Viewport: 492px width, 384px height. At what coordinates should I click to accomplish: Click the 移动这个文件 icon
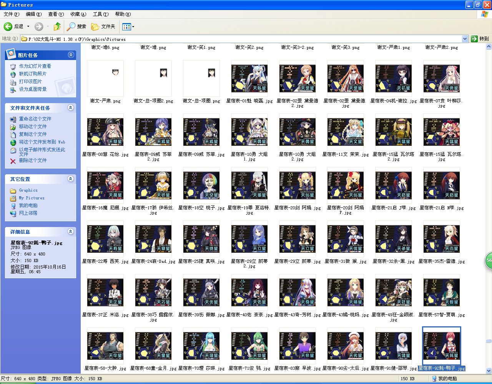pyautogui.click(x=13, y=127)
